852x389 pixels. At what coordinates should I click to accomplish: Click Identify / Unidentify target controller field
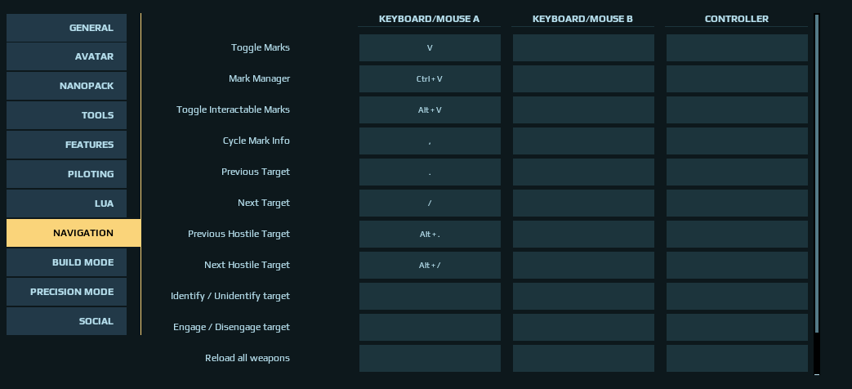tap(738, 296)
